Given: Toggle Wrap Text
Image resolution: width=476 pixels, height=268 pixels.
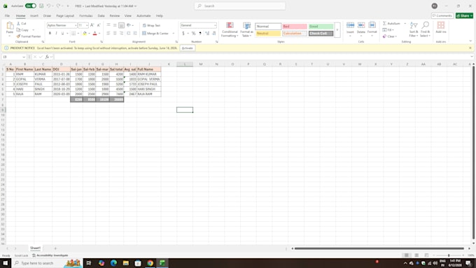Looking at the screenshot, I should click(x=151, y=25).
